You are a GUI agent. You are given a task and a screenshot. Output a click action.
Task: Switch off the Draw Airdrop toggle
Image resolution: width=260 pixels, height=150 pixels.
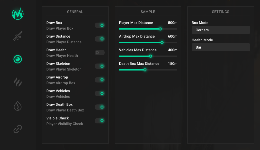pos(100,80)
